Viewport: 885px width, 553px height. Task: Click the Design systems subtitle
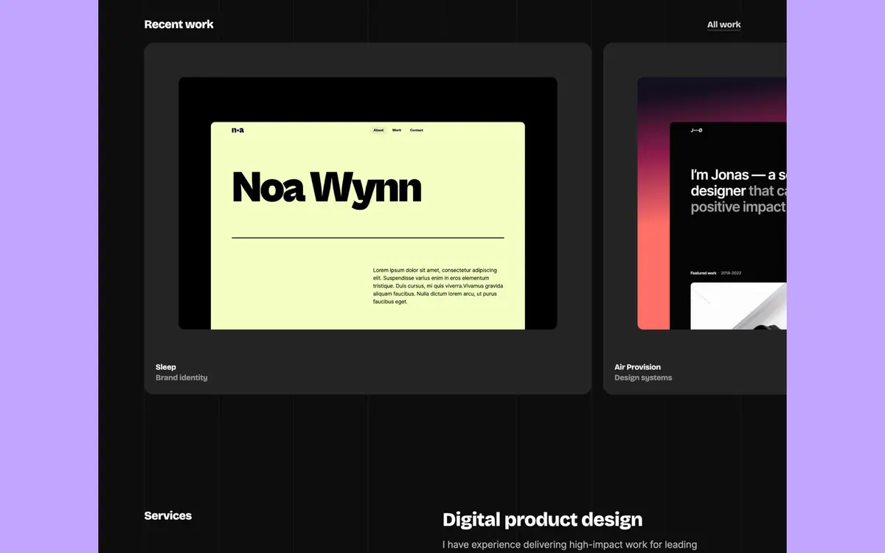click(x=643, y=378)
